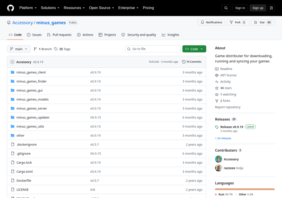The height and width of the screenshot is (198, 282).
Task: Open Accessory contributor avatar
Action: 218,159
